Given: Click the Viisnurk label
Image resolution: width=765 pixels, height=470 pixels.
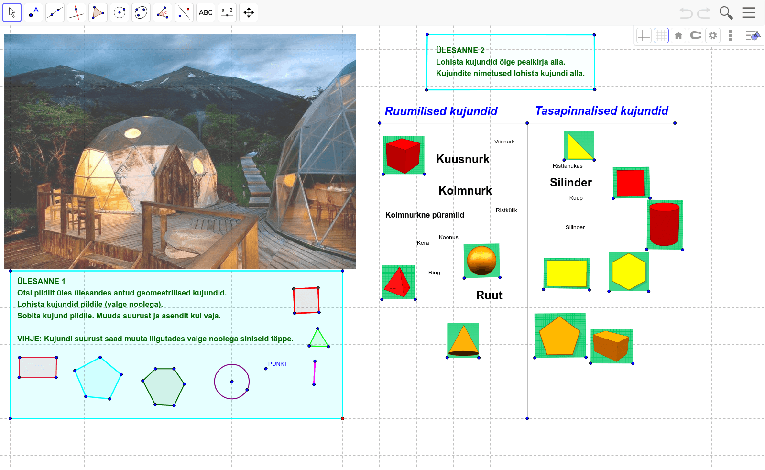Looking at the screenshot, I should click(504, 142).
